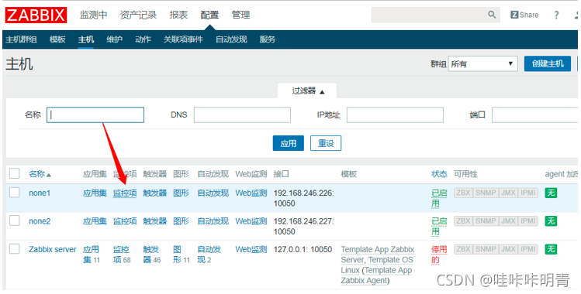Toggle the select-all hosts checkbox
This screenshot has width=581, height=294.
pyautogui.click(x=15, y=173)
